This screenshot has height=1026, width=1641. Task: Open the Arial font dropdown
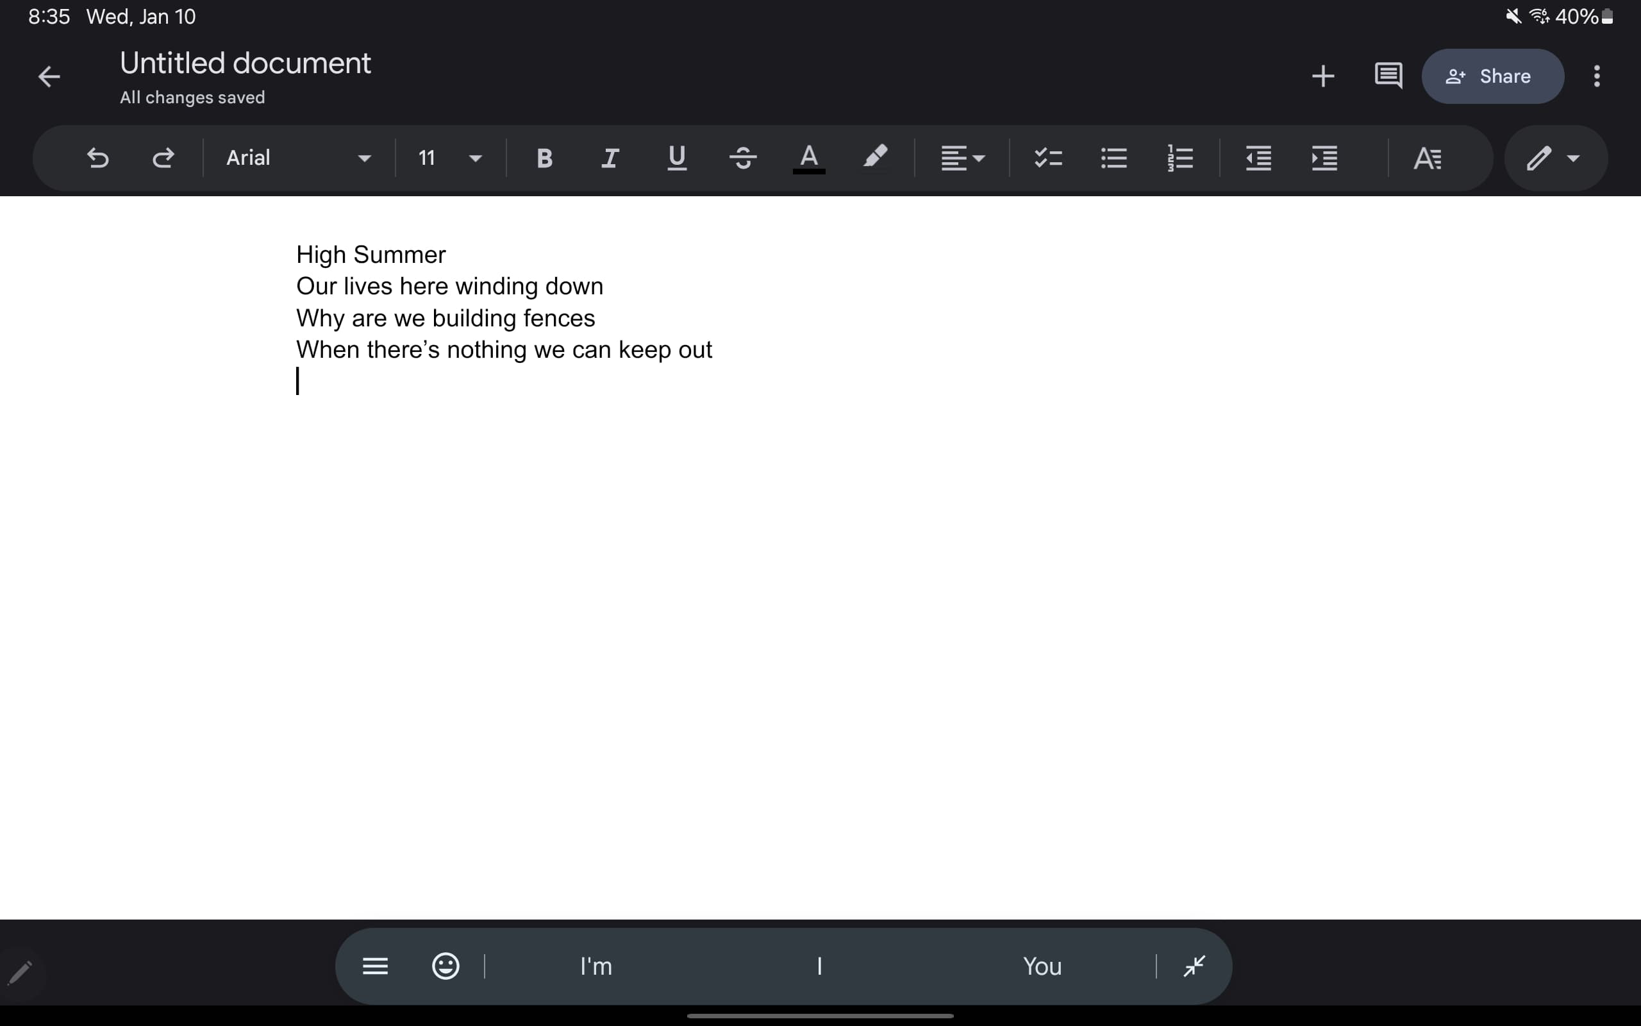(x=298, y=158)
